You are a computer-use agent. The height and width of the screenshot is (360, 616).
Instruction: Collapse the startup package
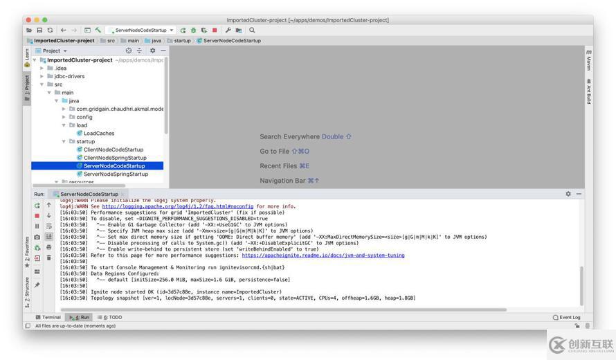pyautogui.click(x=64, y=141)
